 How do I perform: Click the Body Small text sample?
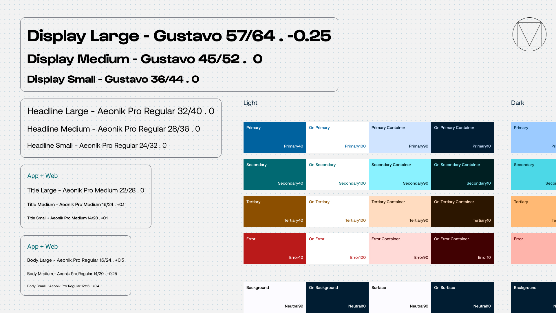(x=63, y=286)
